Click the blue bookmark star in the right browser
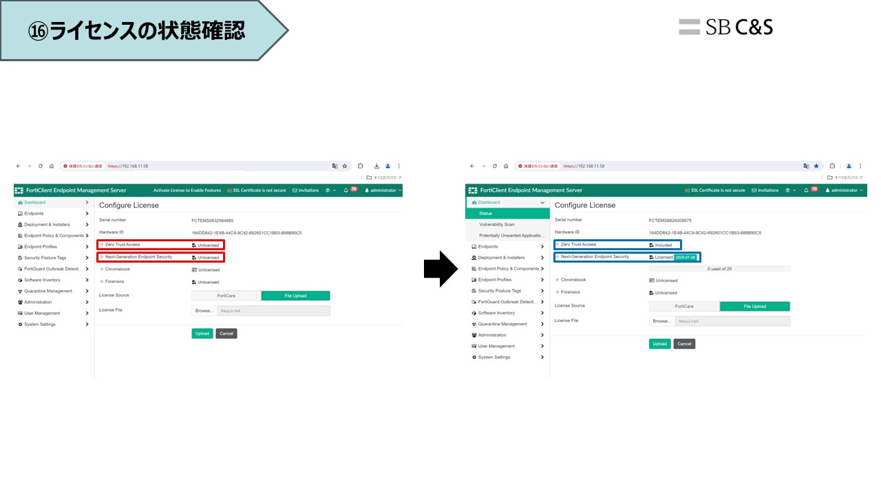881x495 pixels. tap(816, 166)
